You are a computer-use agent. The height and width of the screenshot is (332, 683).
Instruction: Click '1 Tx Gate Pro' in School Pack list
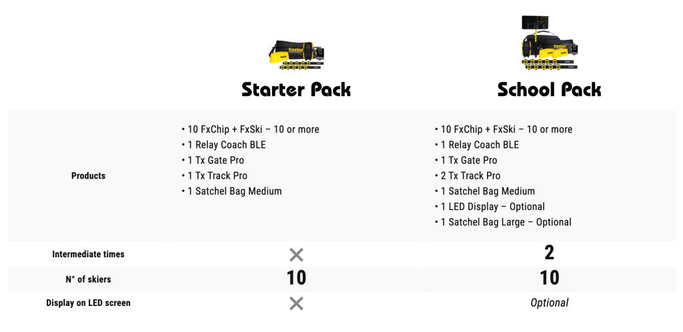pyautogui.click(x=466, y=161)
